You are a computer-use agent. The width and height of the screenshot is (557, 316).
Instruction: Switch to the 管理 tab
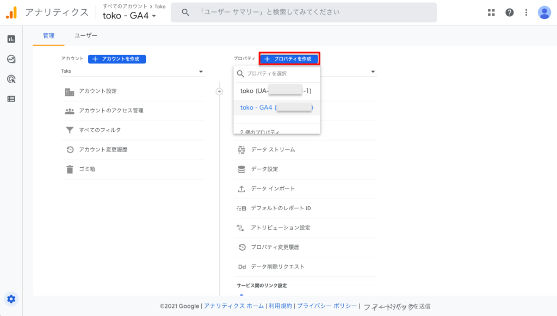(48, 35)
